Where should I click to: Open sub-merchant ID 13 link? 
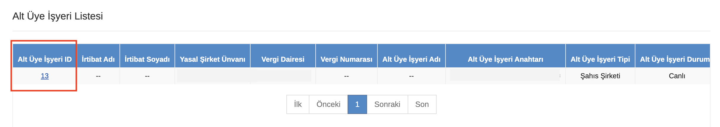pyautogui.click(x=45, y=76)
